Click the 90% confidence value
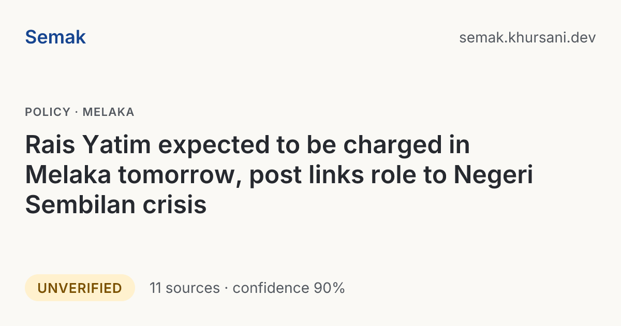The image size is (621, 326). tap(329, 288)
